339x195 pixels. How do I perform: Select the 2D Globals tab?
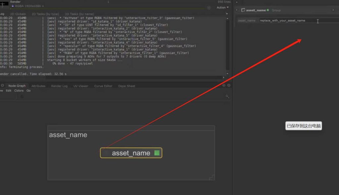point(18,14)
